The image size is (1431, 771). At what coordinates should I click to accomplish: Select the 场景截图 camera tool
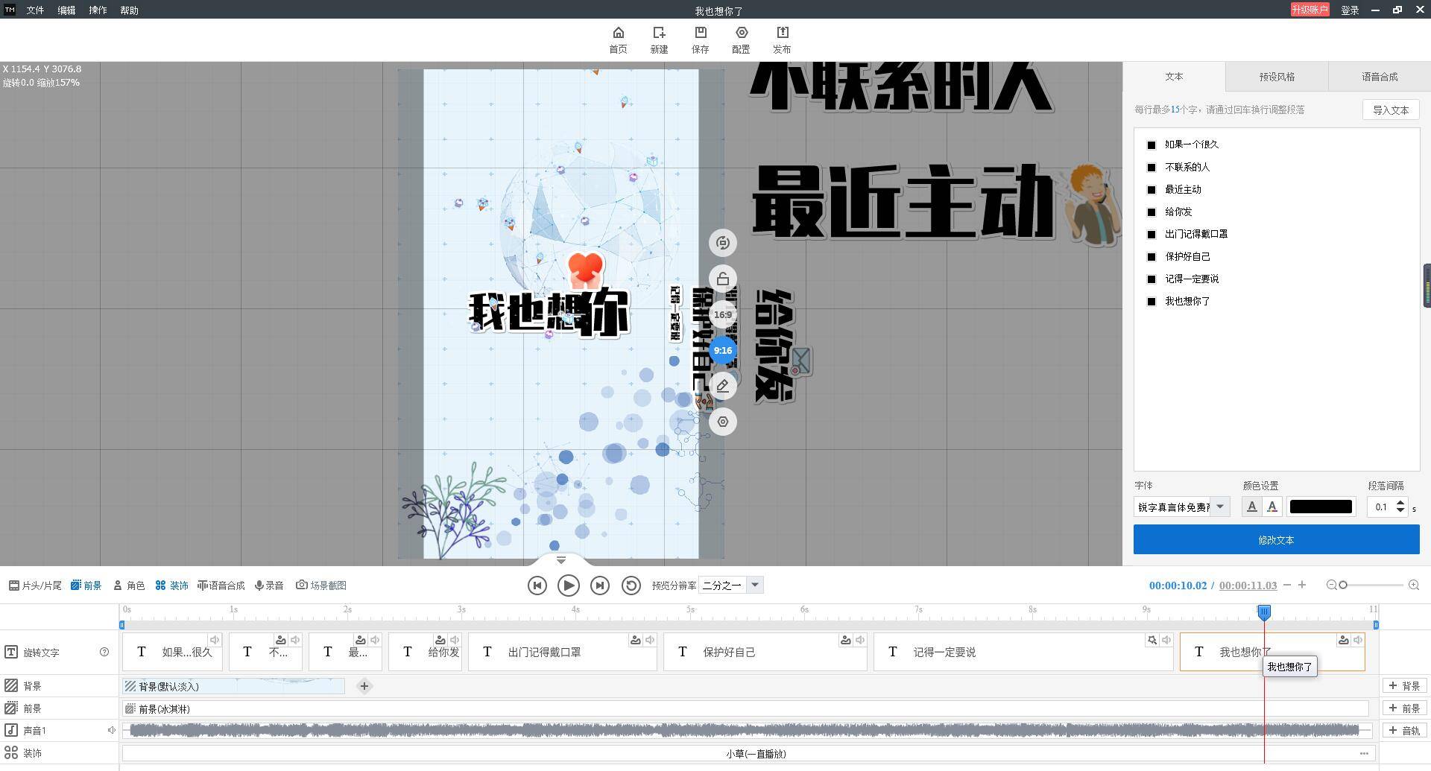(320, 585)
